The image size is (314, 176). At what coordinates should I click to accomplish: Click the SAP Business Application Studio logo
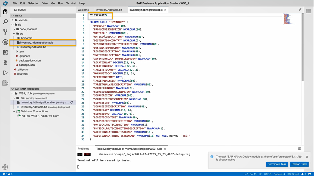pyautogui.click(x=5, y=3)
